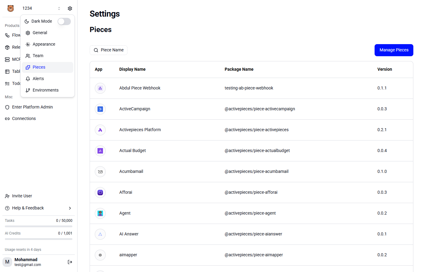430x272 pixels.
Task: Click the Acumbamail envelope icon
Action: 100,172
